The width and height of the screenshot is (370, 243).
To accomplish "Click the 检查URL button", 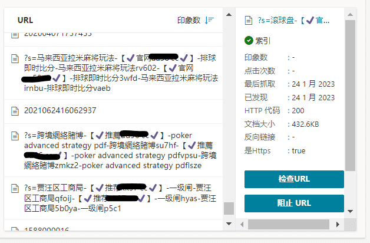I will [x=294, y=179].
